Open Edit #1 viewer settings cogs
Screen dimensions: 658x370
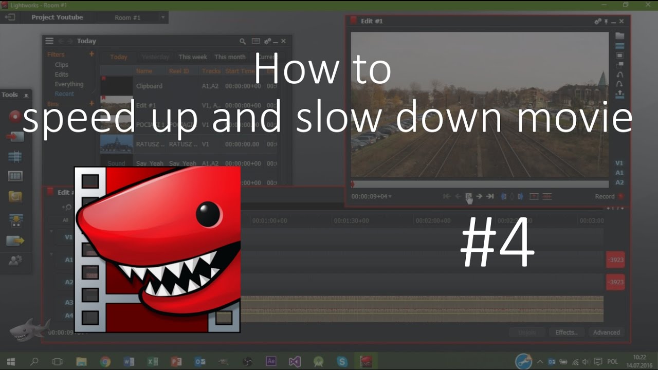click(x=598, y=21)
